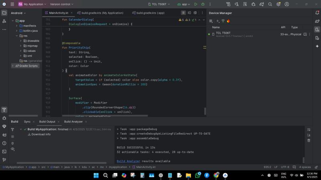Viewport: 321px width, 180px height.
Task: Open Firebase Test Lab flame icon
Action: coord(228,21)
